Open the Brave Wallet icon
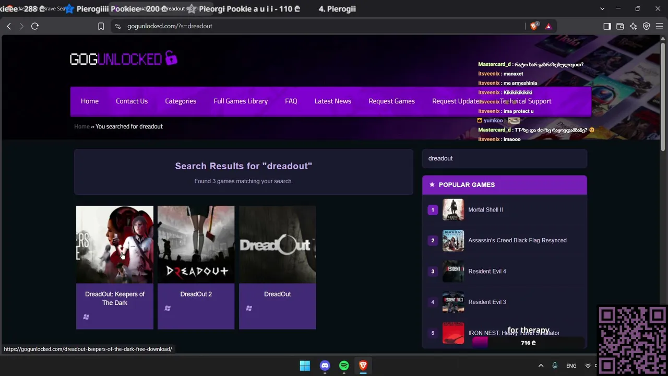Screen dimensions: 668x376 620,26
